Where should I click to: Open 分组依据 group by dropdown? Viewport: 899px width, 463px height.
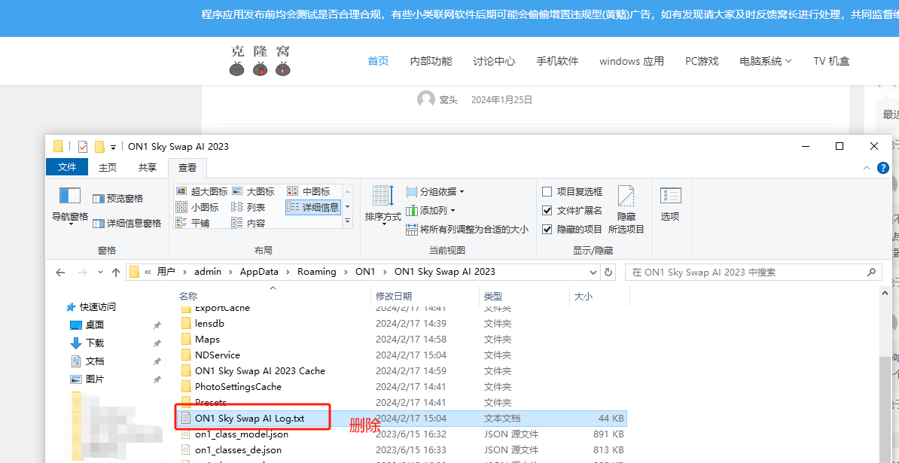(x=435, y=191)
